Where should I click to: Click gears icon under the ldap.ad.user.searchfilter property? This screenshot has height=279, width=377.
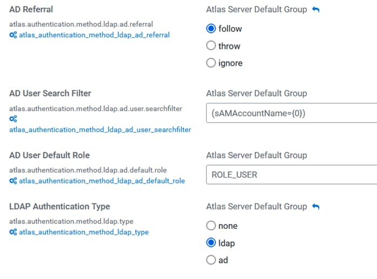pyautogui.click(x=13, y=119)
